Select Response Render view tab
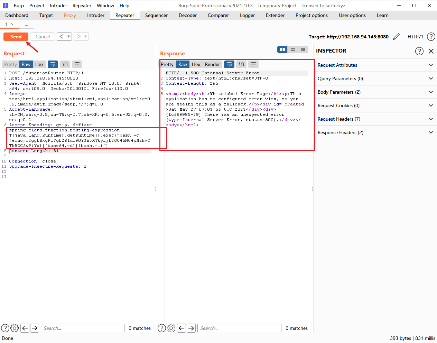Viewport: 437px width, 343px height. tap(212, 64)
